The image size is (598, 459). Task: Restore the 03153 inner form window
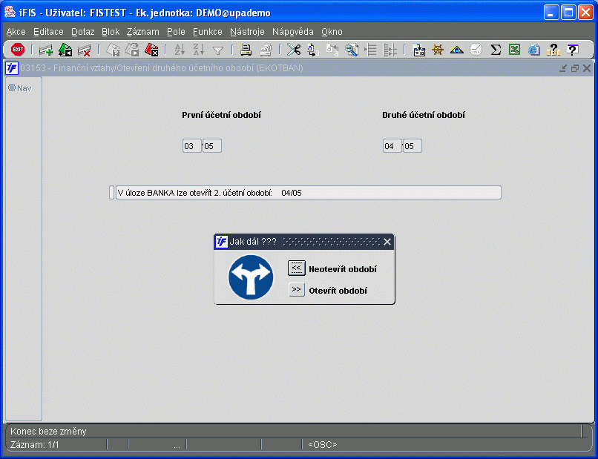point(575,68)
